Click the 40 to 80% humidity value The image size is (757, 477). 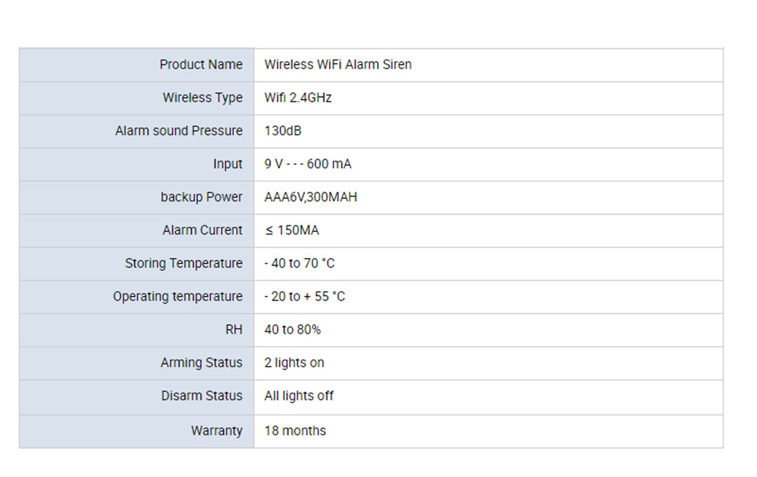click(292, 329)
